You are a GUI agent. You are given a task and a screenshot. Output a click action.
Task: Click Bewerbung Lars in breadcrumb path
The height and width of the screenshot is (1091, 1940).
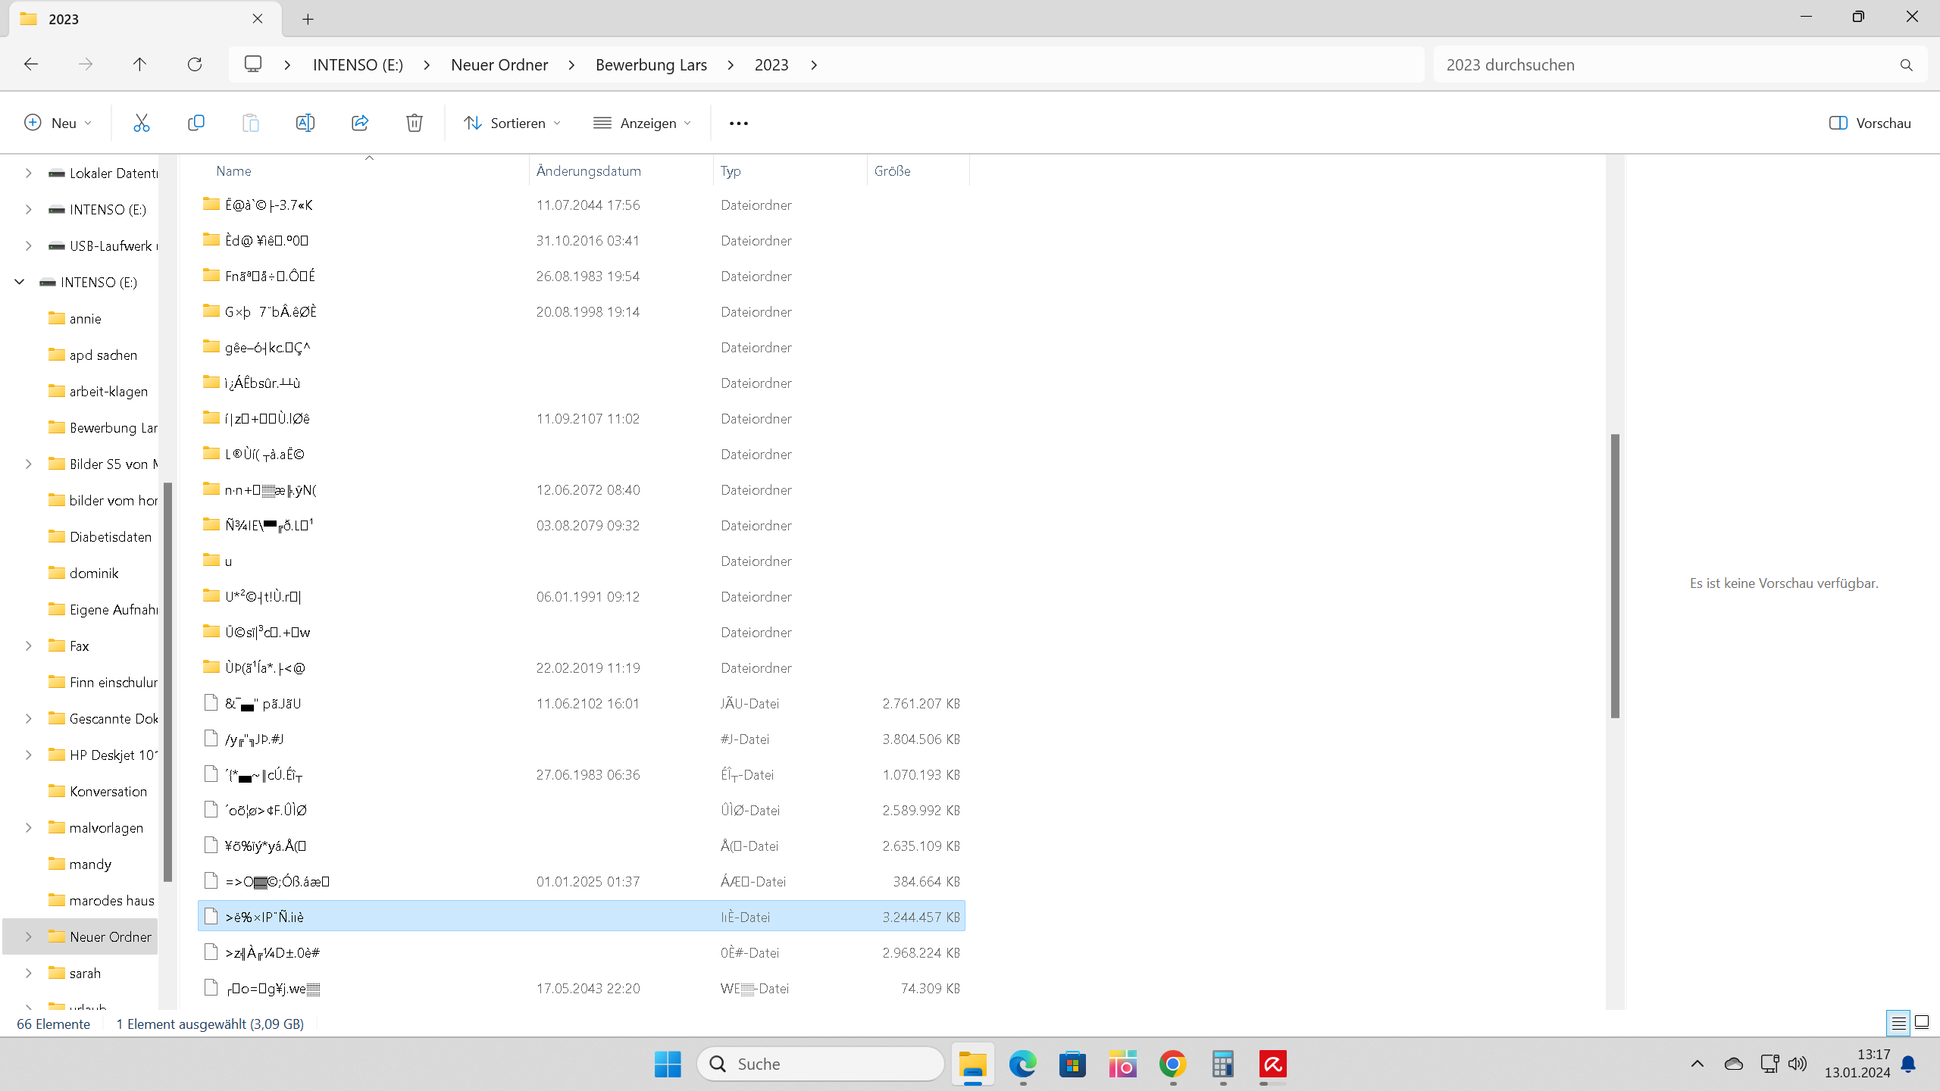651,64
